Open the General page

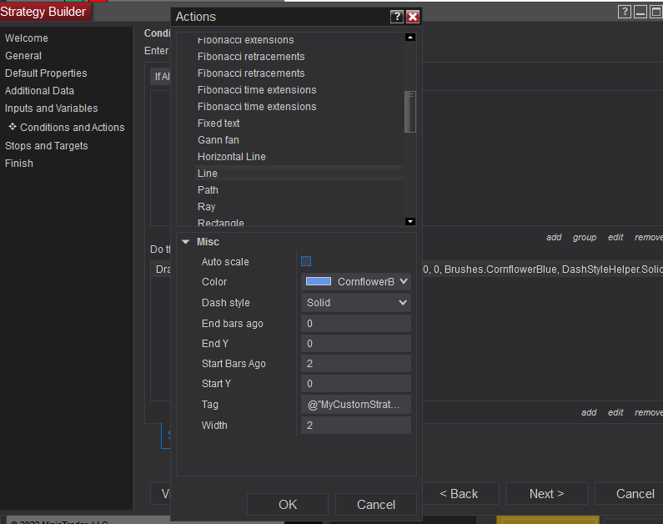click(23, 56)
